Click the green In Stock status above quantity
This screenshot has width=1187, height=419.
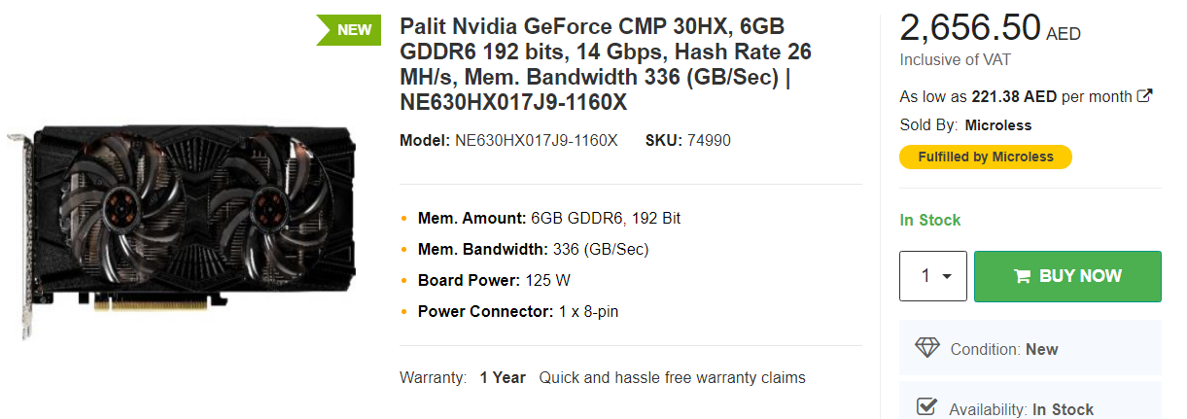click(x=929, y=220)
